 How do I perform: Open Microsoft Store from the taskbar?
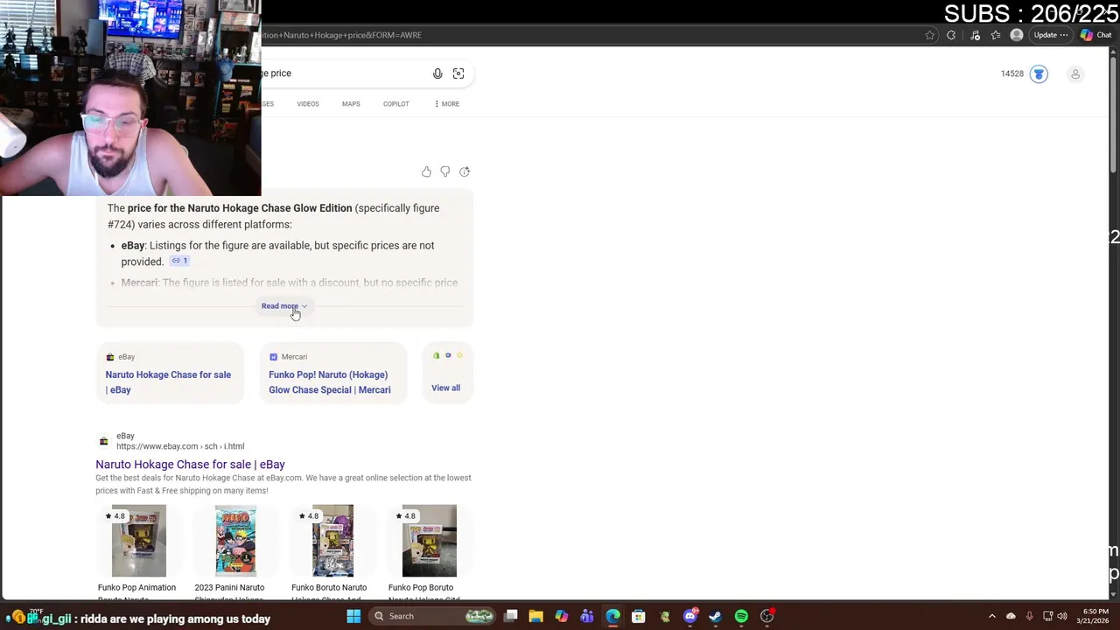coord(639,616)
